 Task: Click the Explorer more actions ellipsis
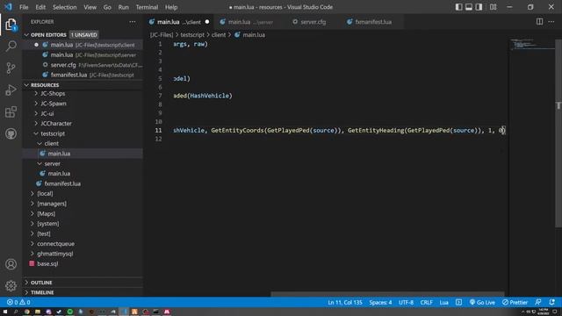pyautogui.click(x=133, y=22)
